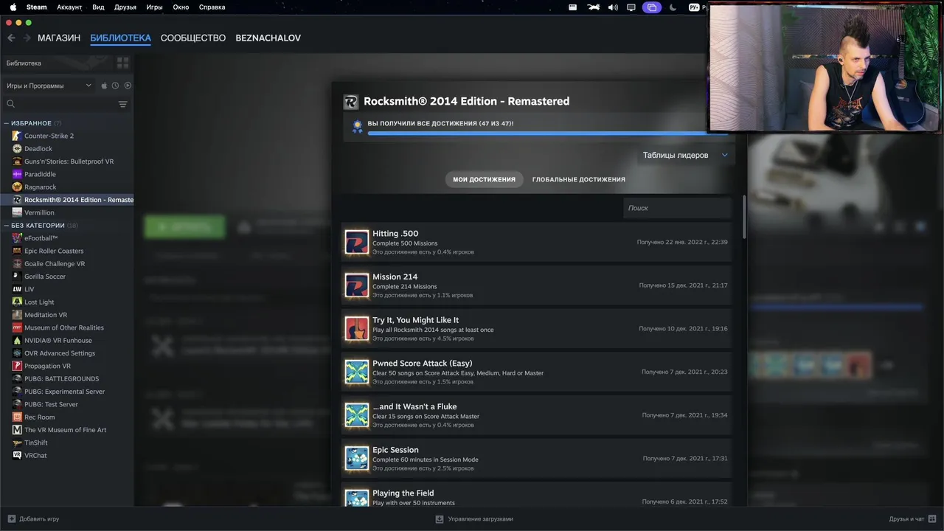Toggle the purple window-stack menu bar item
Screen dimensions: 944x531
(x=652, y=7)
